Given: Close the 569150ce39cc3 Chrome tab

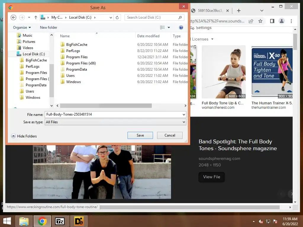Looking at the screenshot, I should (228, 11).
